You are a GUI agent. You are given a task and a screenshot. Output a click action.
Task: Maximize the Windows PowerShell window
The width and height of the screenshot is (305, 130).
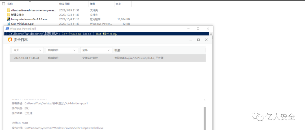point(198,29)
